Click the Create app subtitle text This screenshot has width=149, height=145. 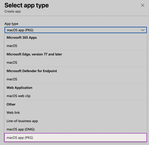13,11
